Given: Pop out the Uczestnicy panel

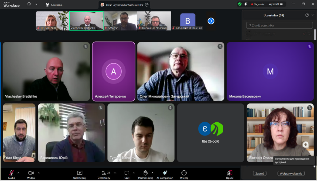Looking at the screenshot, I should 307,15.
